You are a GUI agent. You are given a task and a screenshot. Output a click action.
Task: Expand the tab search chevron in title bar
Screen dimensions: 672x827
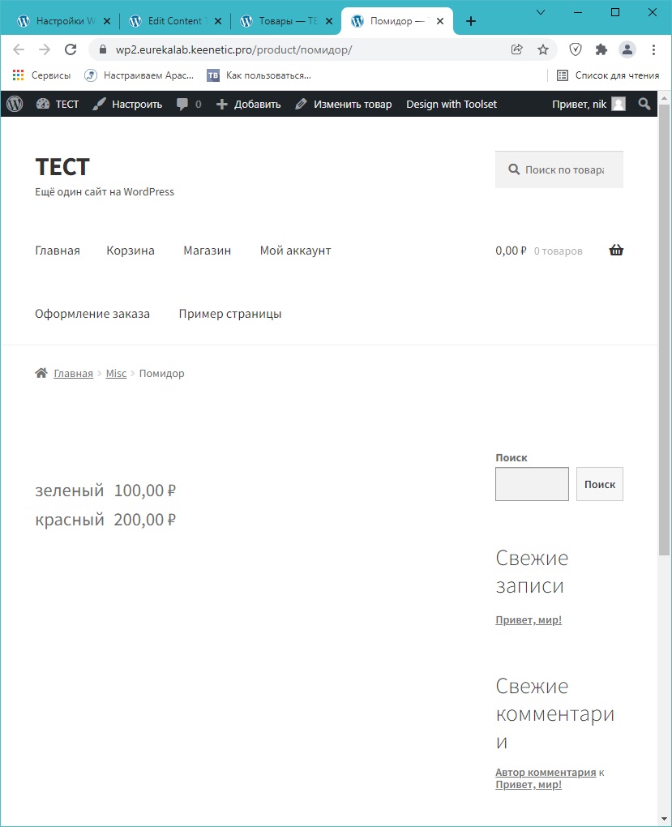click(x=541, y=12)
